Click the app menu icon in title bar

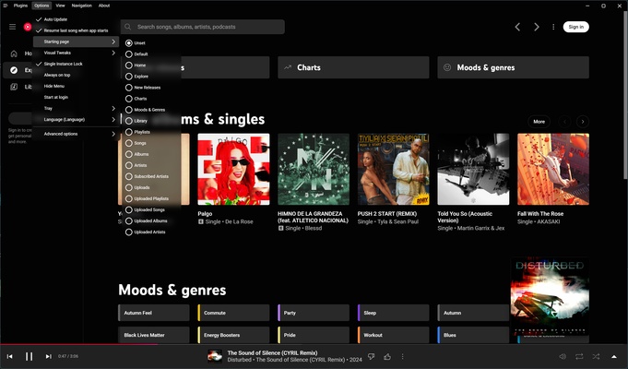tap(6, 6)
